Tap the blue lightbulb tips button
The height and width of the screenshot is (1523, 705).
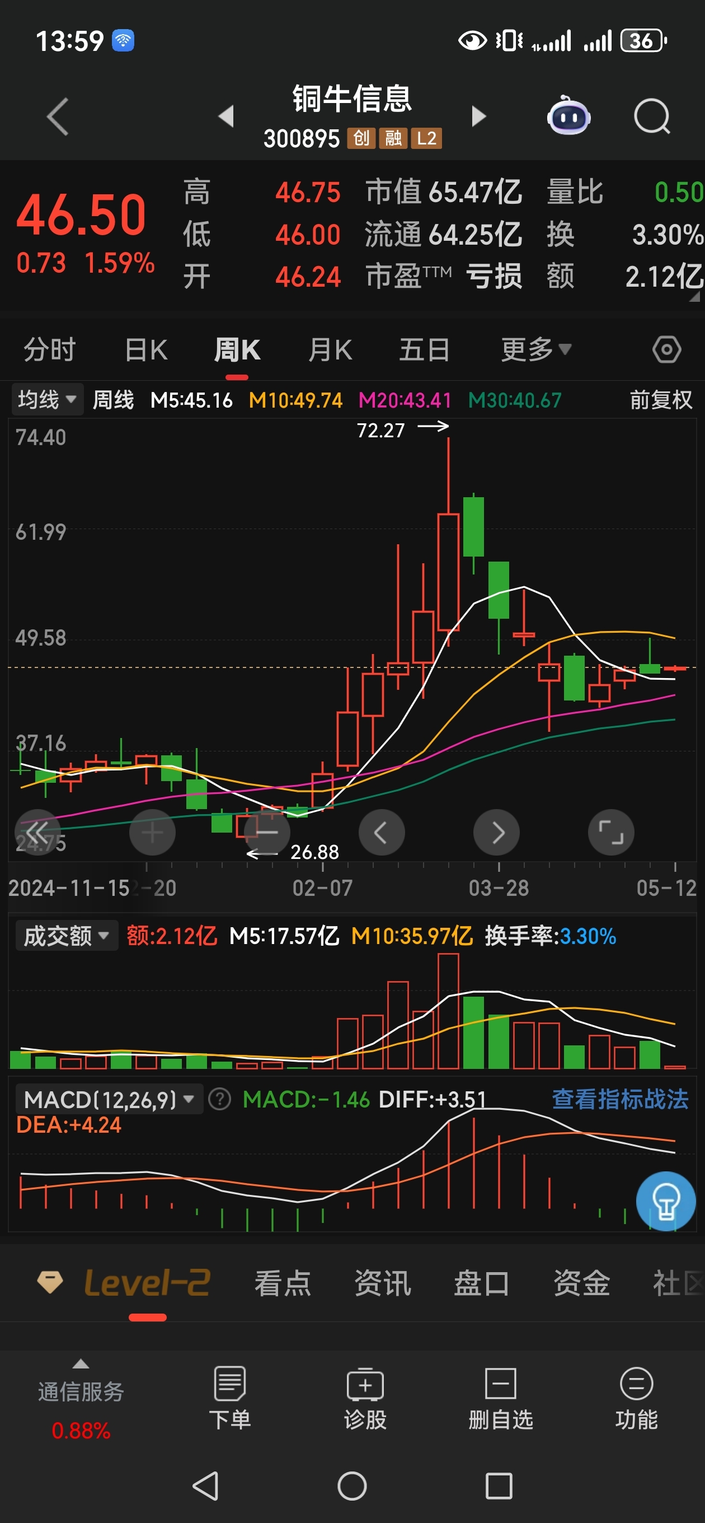click(x=665, y=1201)
